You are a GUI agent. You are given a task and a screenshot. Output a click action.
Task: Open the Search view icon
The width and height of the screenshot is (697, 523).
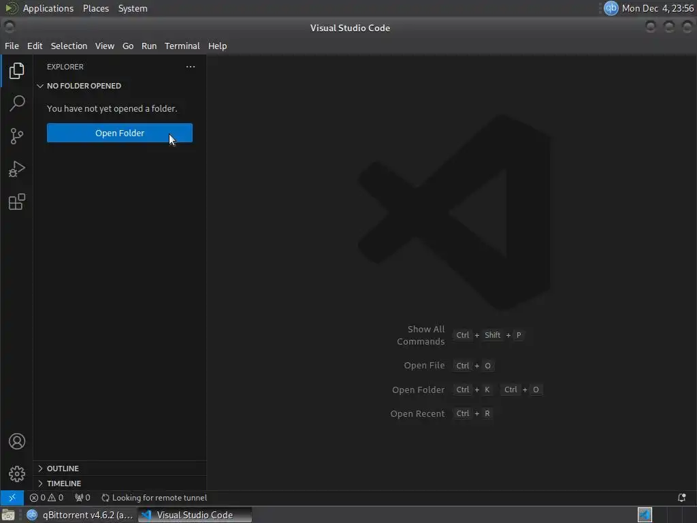click(16, 104)
